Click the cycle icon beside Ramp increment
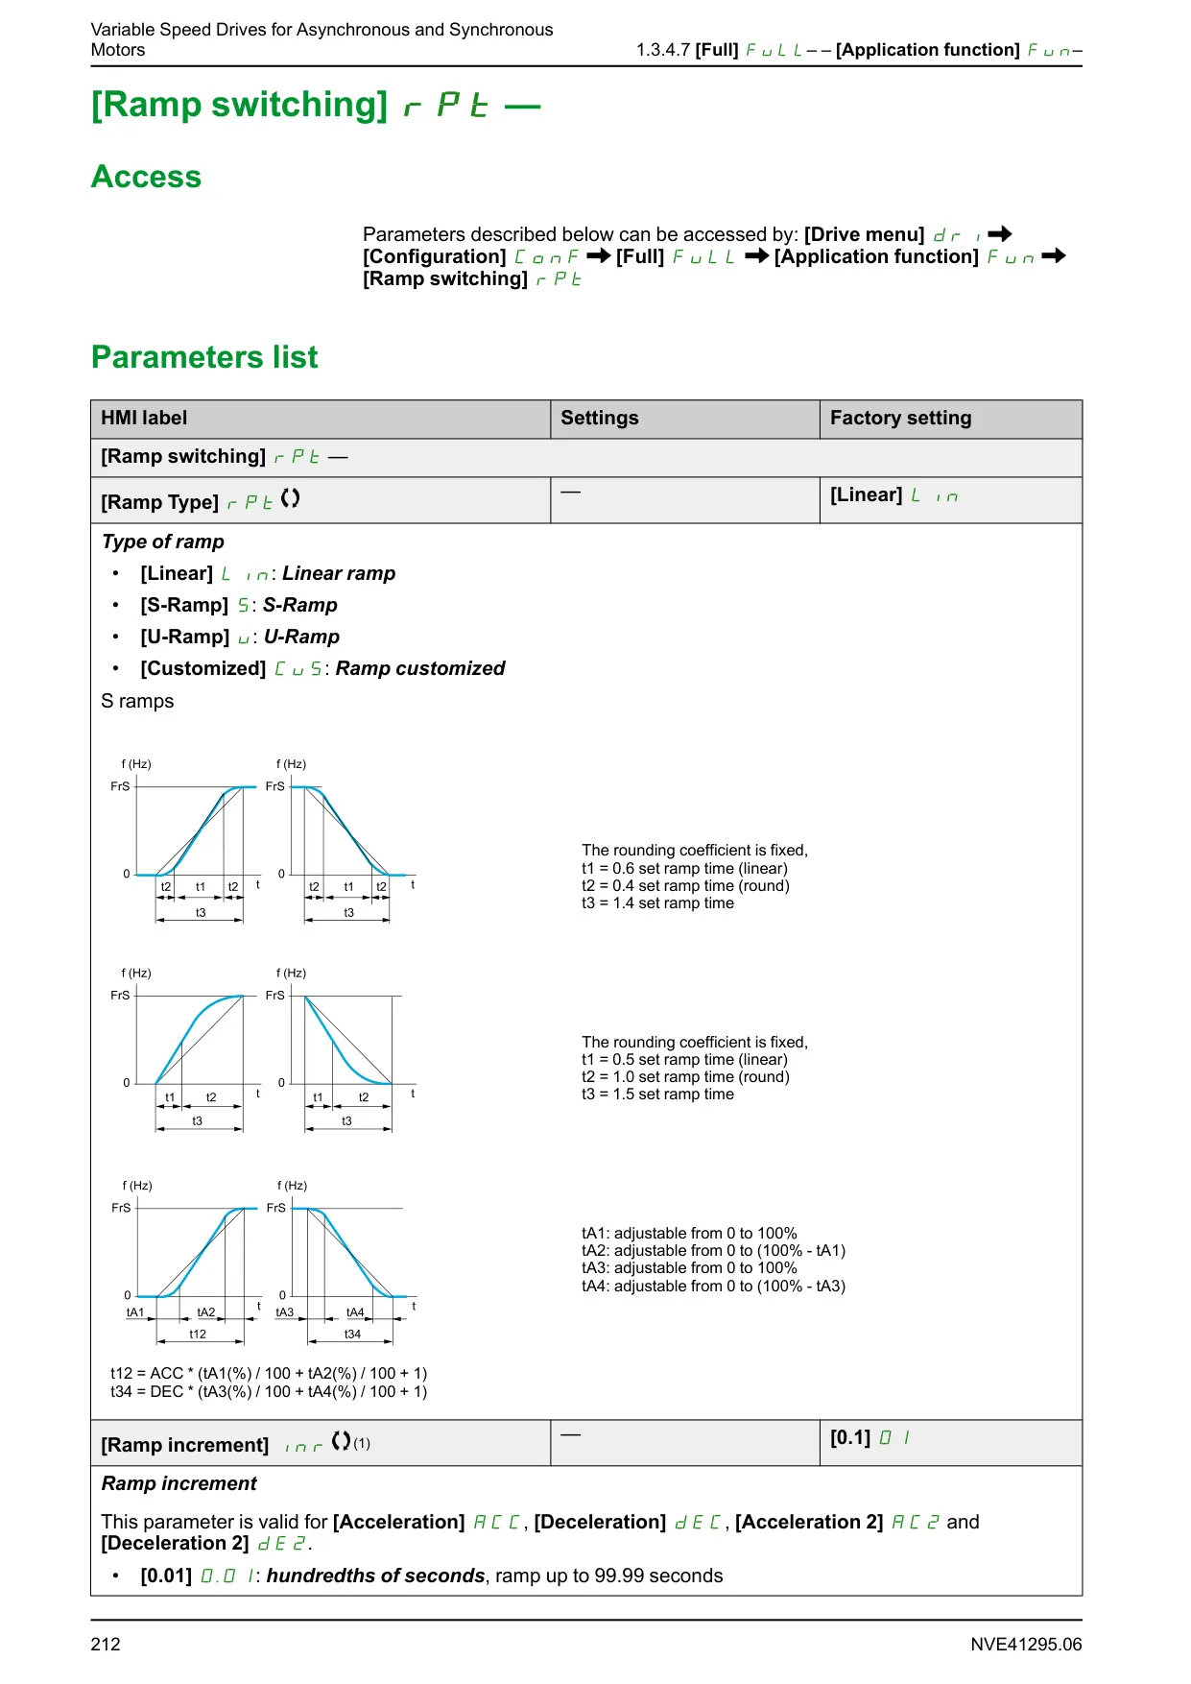1191x1684 pixels. coord(341,1440)
